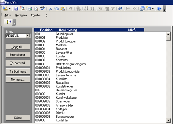Expand the Meny combo box showing PENGVIN

point(28,36)
